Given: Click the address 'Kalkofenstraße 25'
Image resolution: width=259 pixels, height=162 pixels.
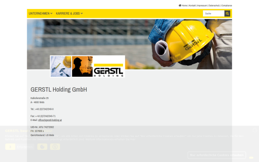Looking at the screenshot, I should 39,98.
